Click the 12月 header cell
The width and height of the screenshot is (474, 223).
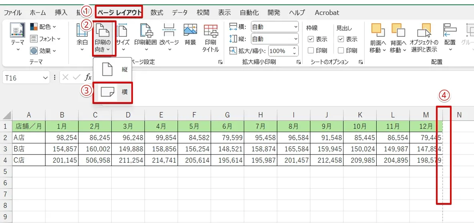(x=426, y=126)
